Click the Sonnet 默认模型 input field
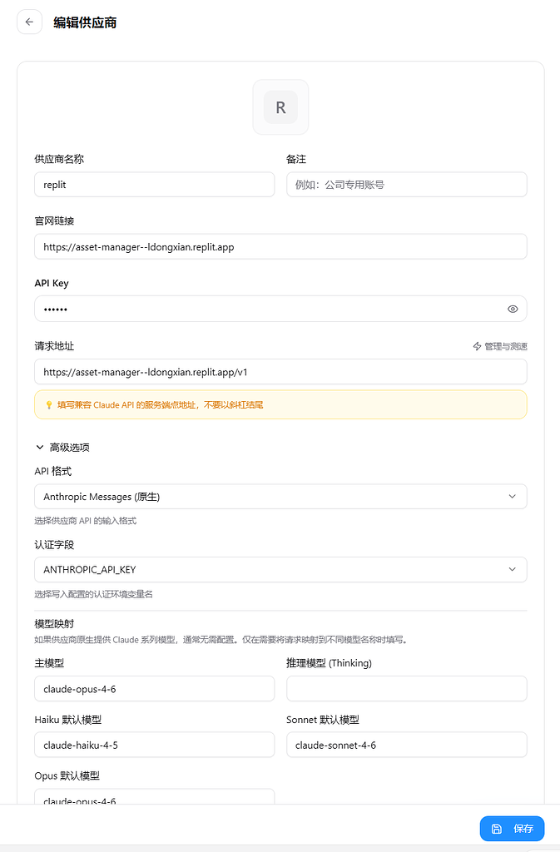This screenshot has width=560, height=852. [407, 745]
